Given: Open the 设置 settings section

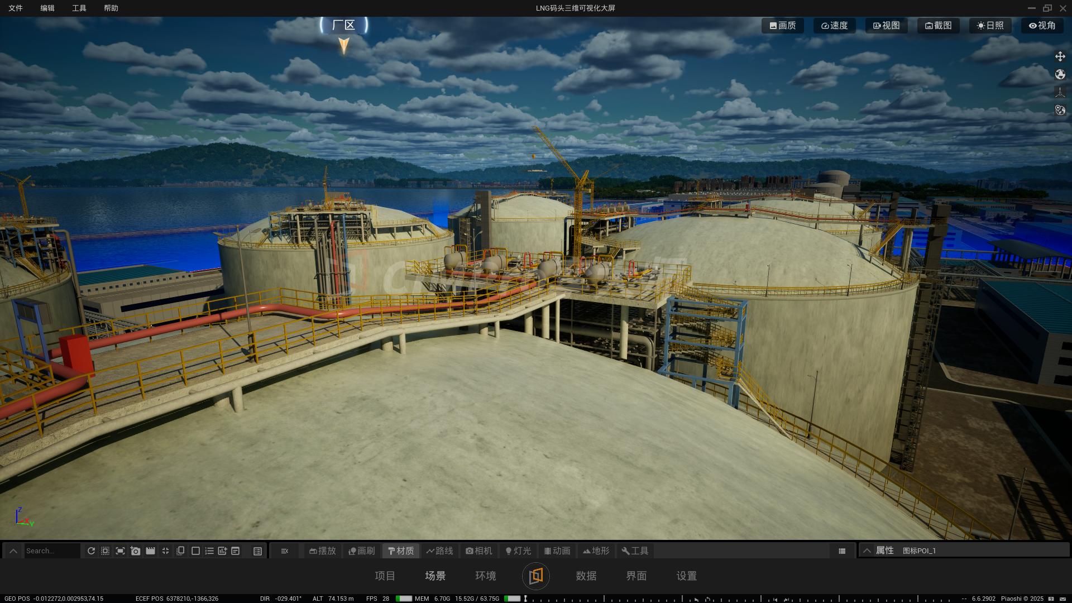Looking at the screenshot, I should (687, 576).
